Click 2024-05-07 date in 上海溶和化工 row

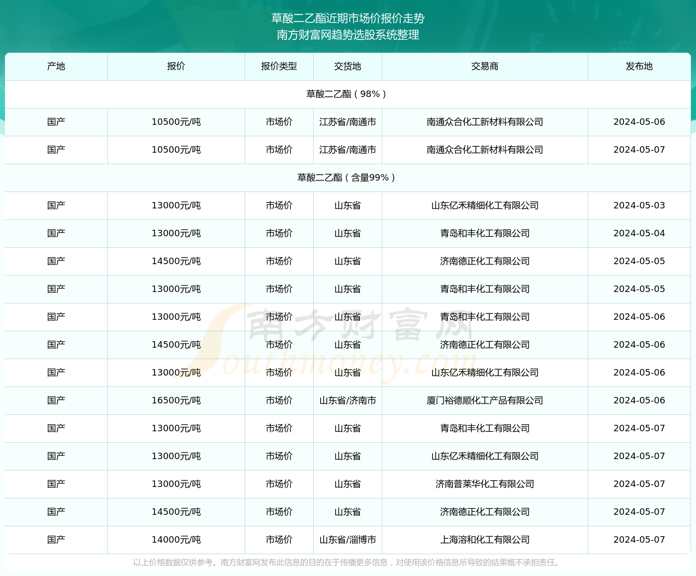pos(639,540)
